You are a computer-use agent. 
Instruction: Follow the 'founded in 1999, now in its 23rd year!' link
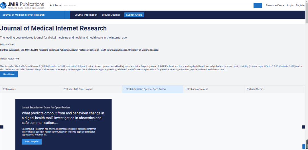click(x=68, y=67)
